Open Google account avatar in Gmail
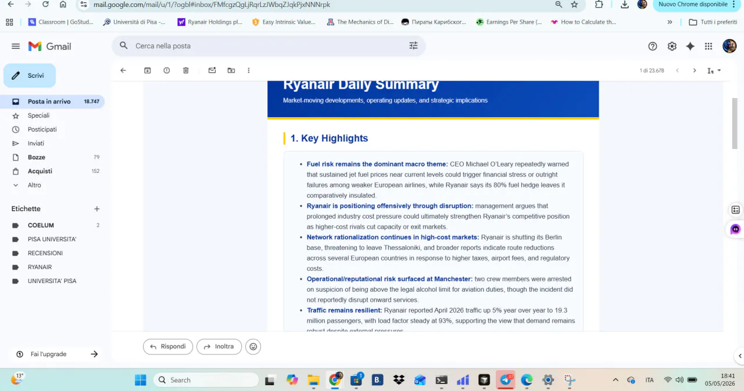Viewport: 744px width, 391px height. click(x=729, y=46)
